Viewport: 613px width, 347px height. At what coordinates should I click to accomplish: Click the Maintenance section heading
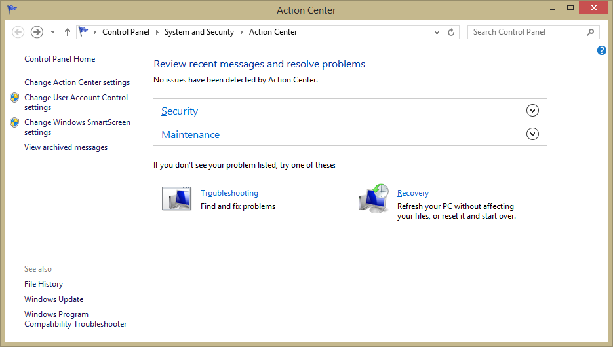coord(190,135)
